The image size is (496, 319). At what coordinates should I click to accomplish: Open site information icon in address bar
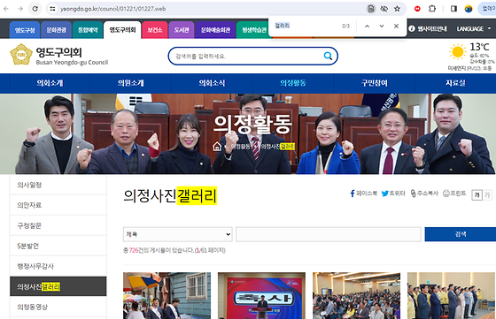click(52, 9)
